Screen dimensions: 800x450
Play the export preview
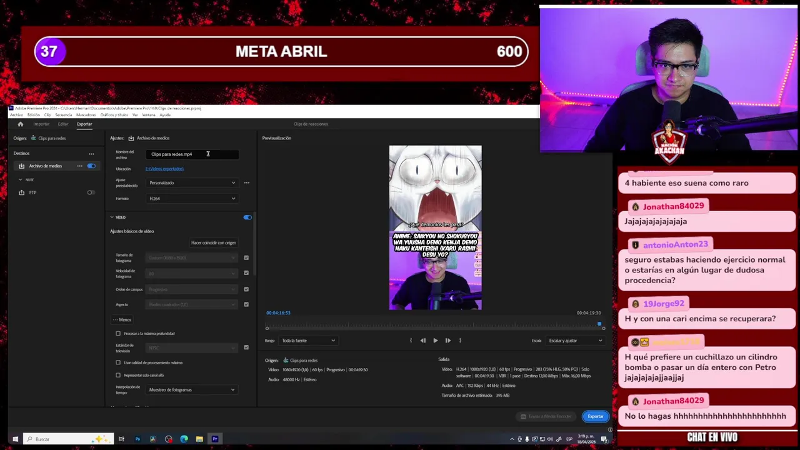(x=436, y=341)
